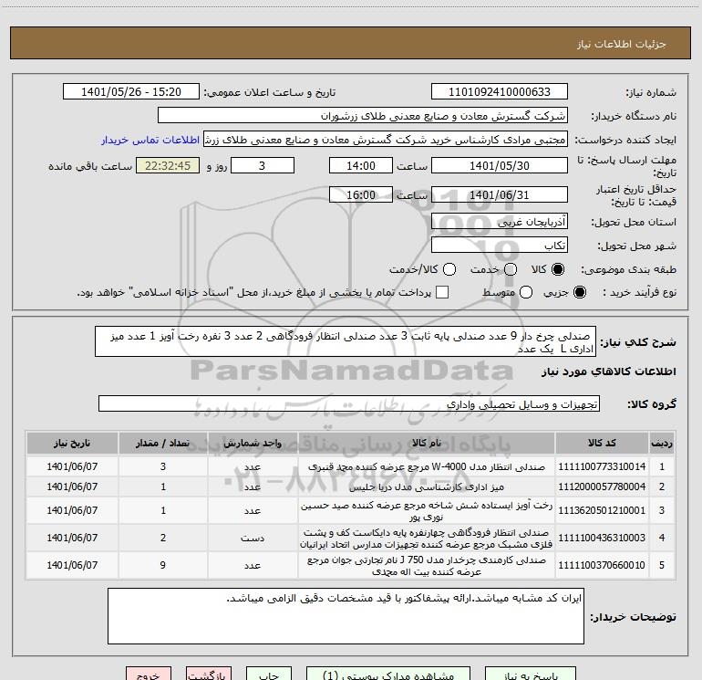Click product code 1111100436310003
Viewport: 702px width, 680px height.
coord(602,538)
